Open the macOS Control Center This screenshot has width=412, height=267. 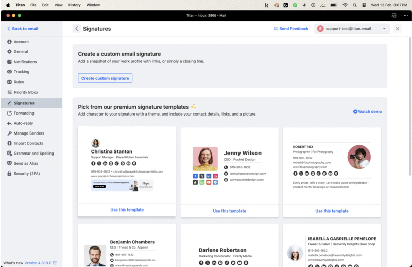[364, 5]
